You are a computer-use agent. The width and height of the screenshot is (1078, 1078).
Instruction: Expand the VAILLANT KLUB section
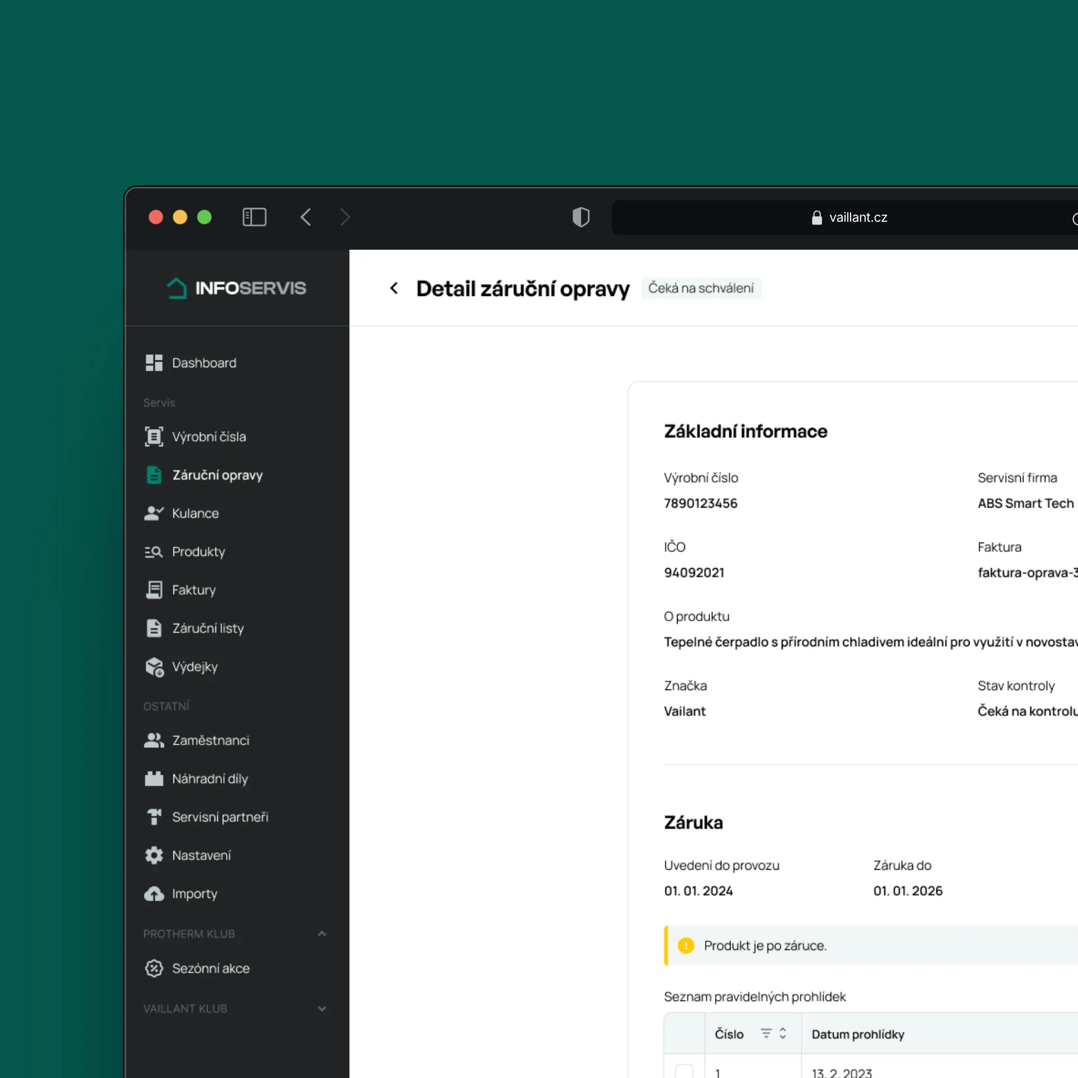click(322, 1008)
